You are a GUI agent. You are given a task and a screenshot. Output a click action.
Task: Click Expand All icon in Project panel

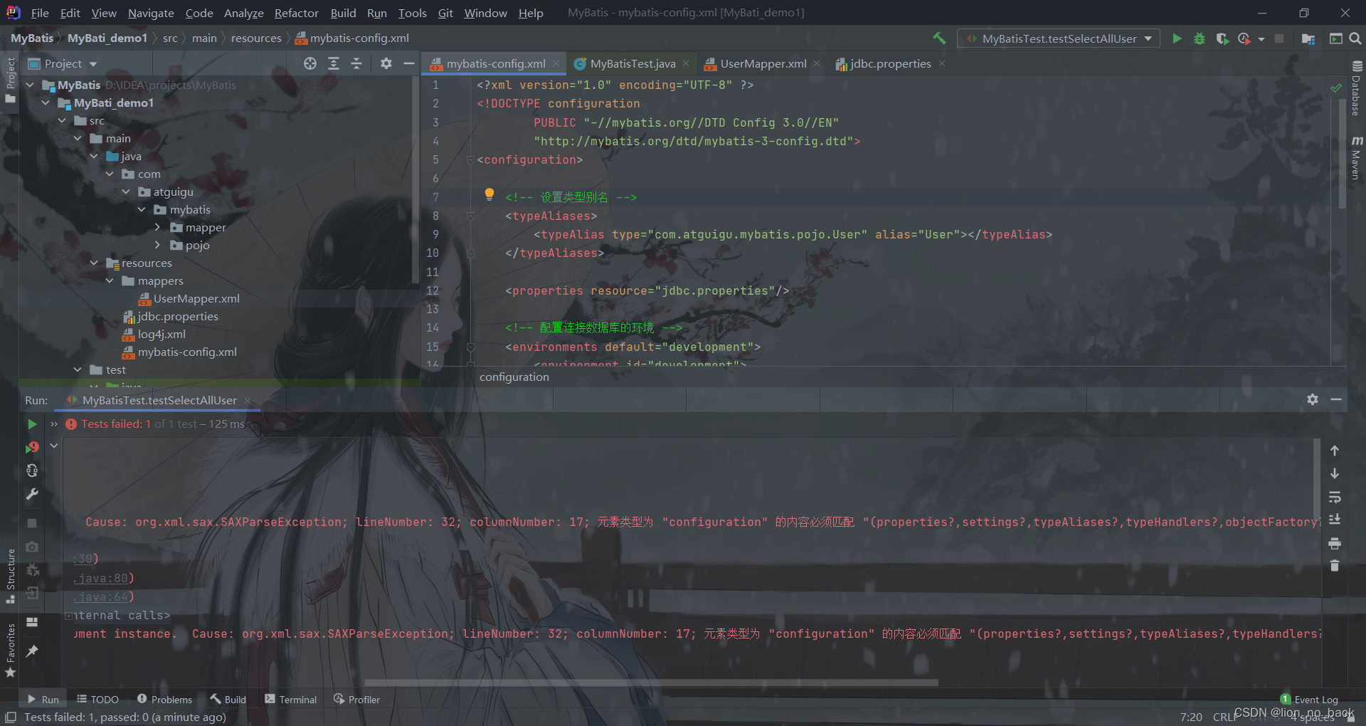tap(334, 63)
